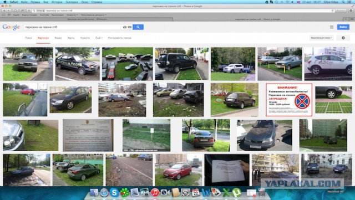
Task: Open the Trash in the Dock
Action: click(x=262, y=193)
